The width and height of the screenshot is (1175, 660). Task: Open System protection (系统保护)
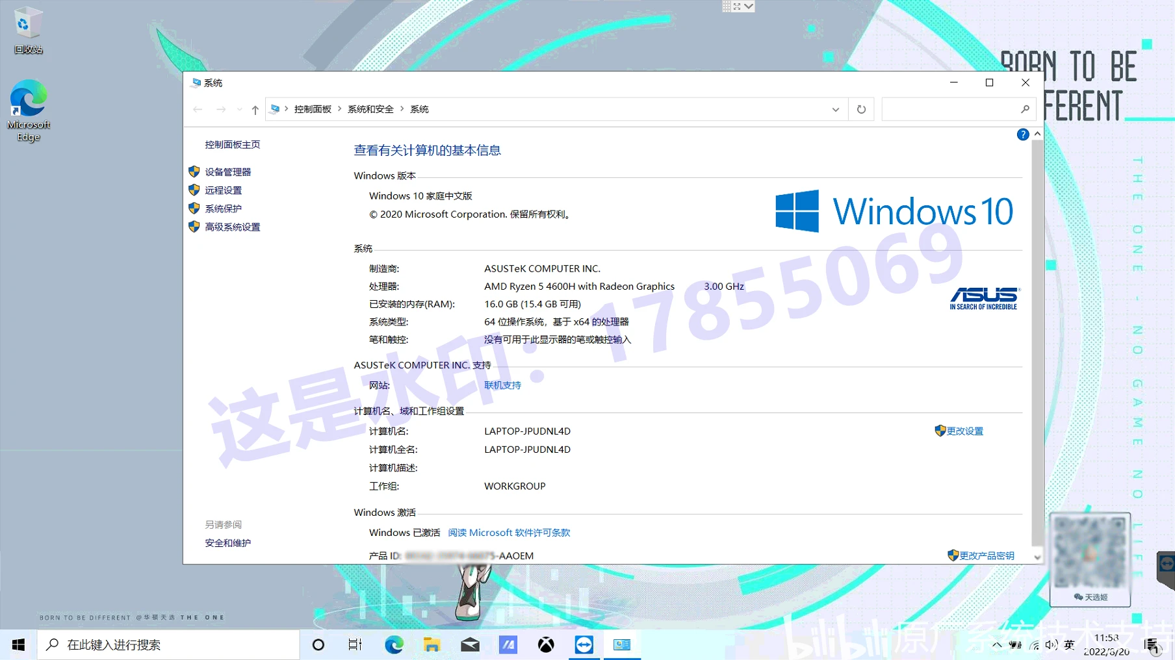223,209
